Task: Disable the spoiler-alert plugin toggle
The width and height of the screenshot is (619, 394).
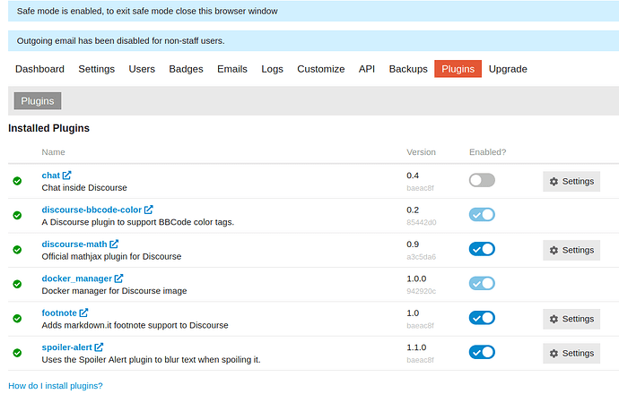Action: pyautogui.click(x=482, y=352)
